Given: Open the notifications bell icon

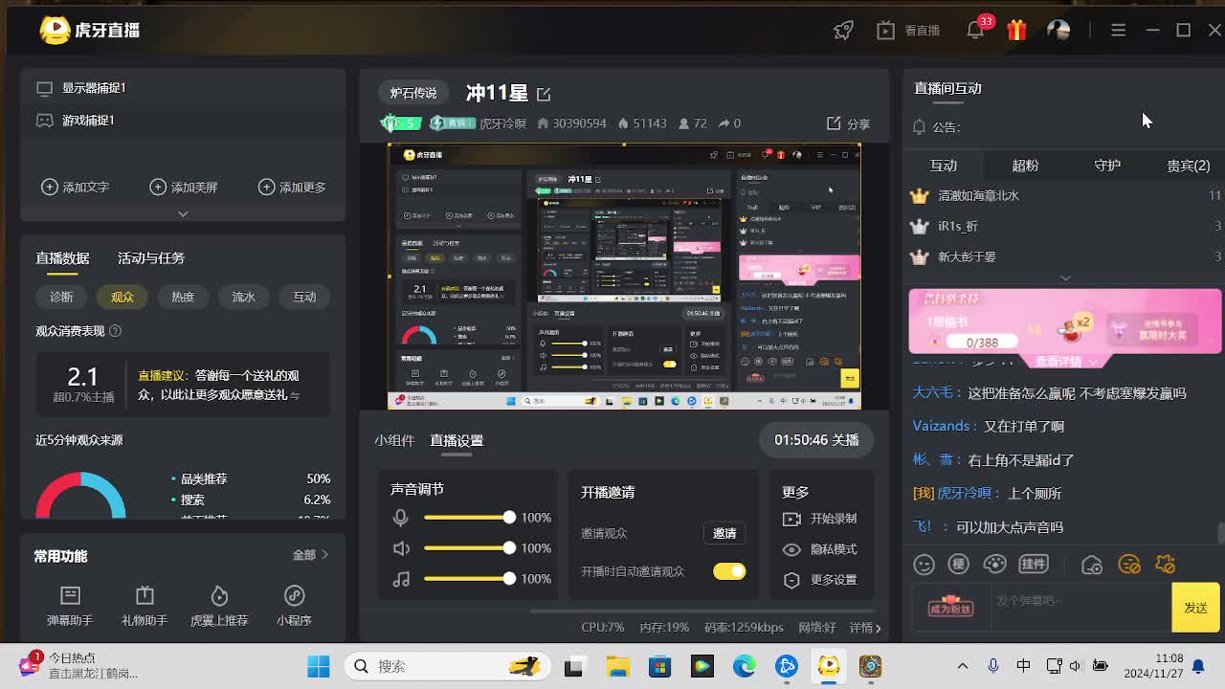Looking at the screenshot, I should tap(975, 31).
